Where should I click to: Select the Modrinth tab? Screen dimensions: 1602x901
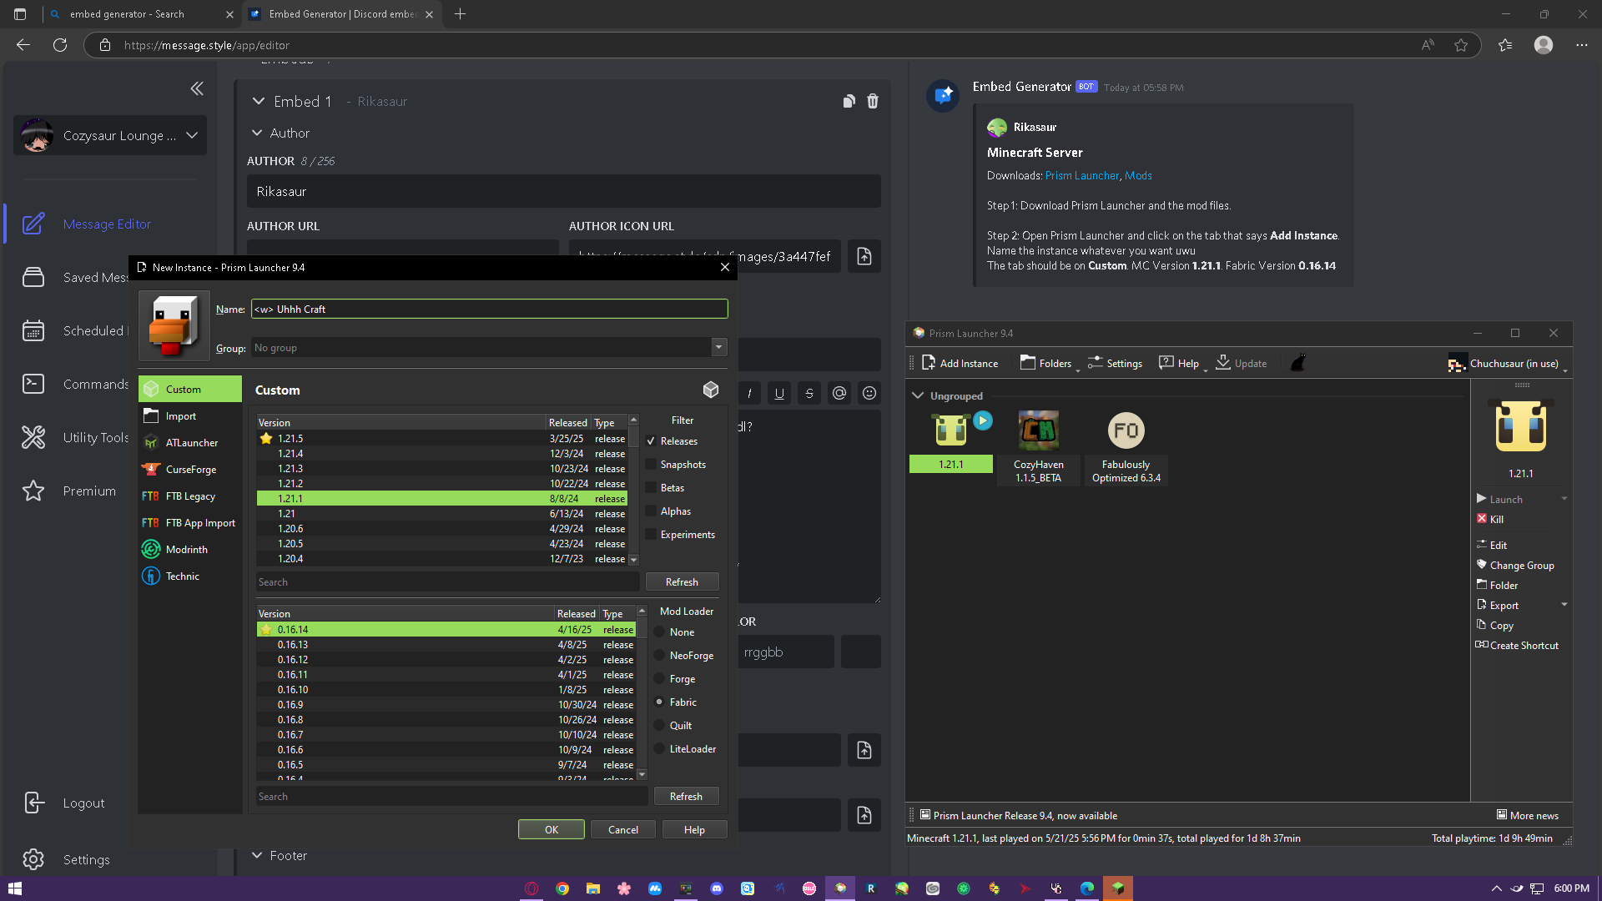tap(190, 550)
